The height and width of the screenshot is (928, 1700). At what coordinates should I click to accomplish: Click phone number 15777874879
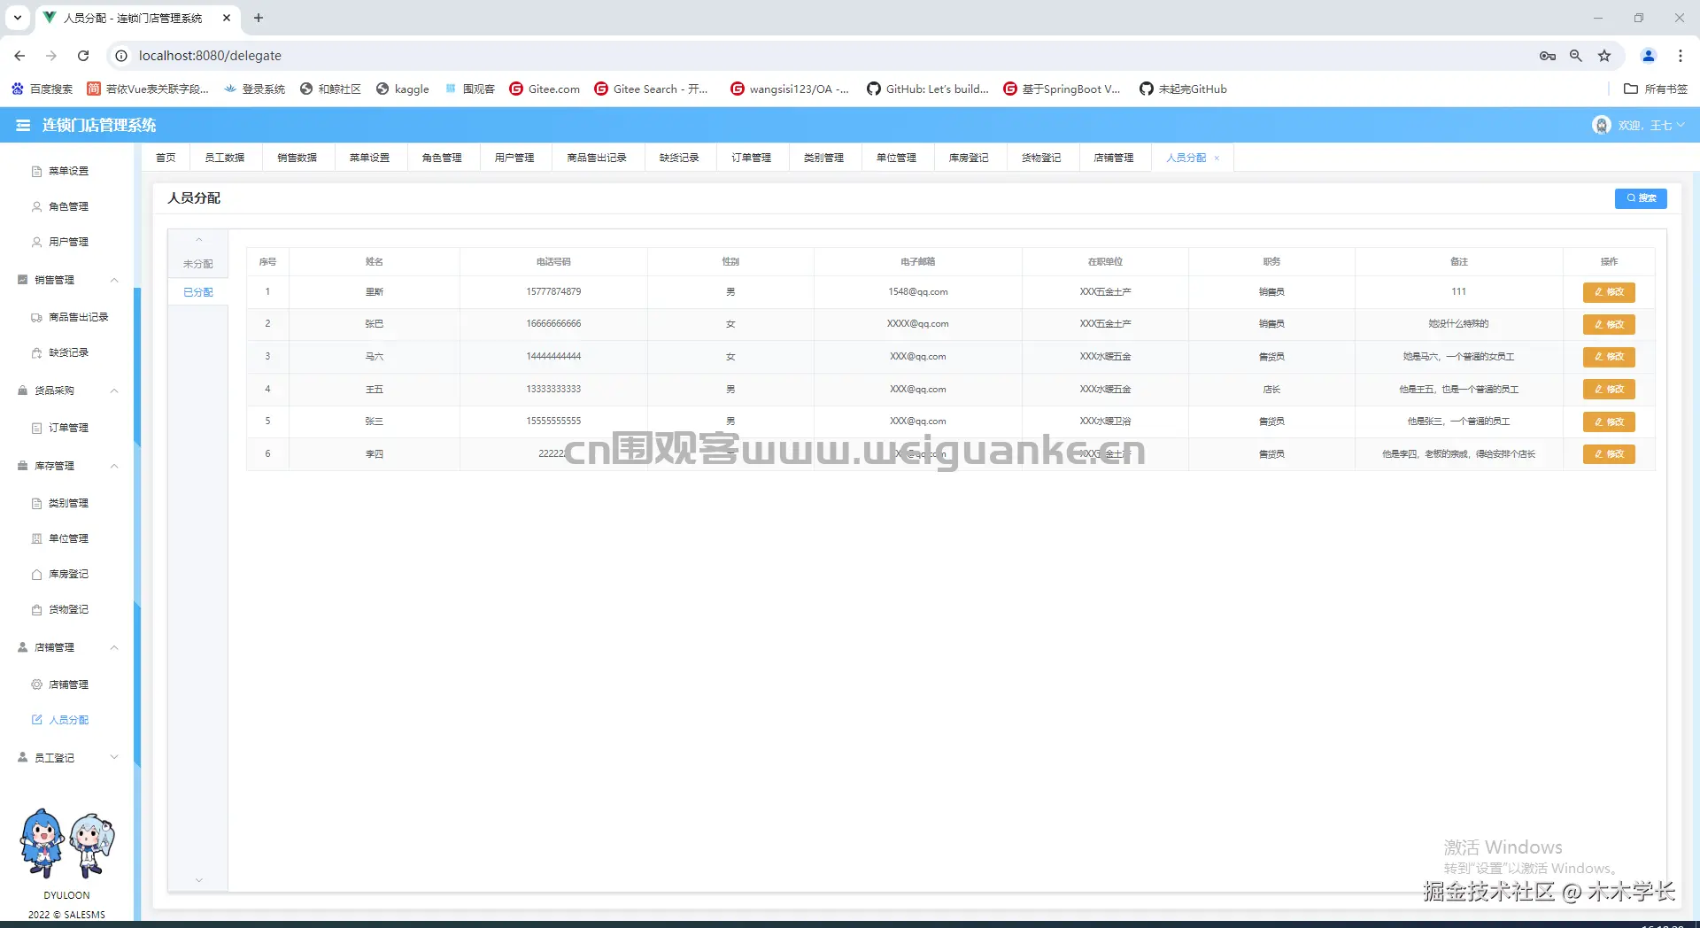[553, 291]
